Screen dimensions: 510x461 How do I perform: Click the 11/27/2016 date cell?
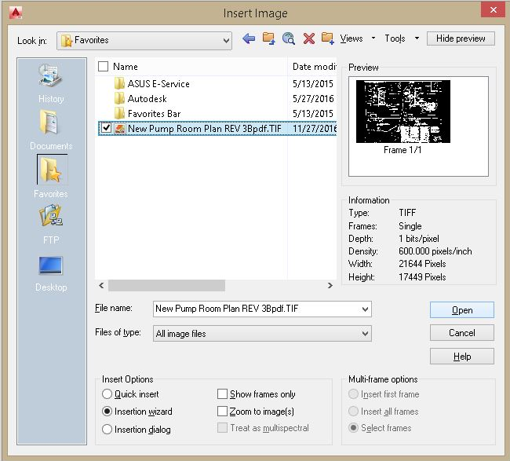314,129
